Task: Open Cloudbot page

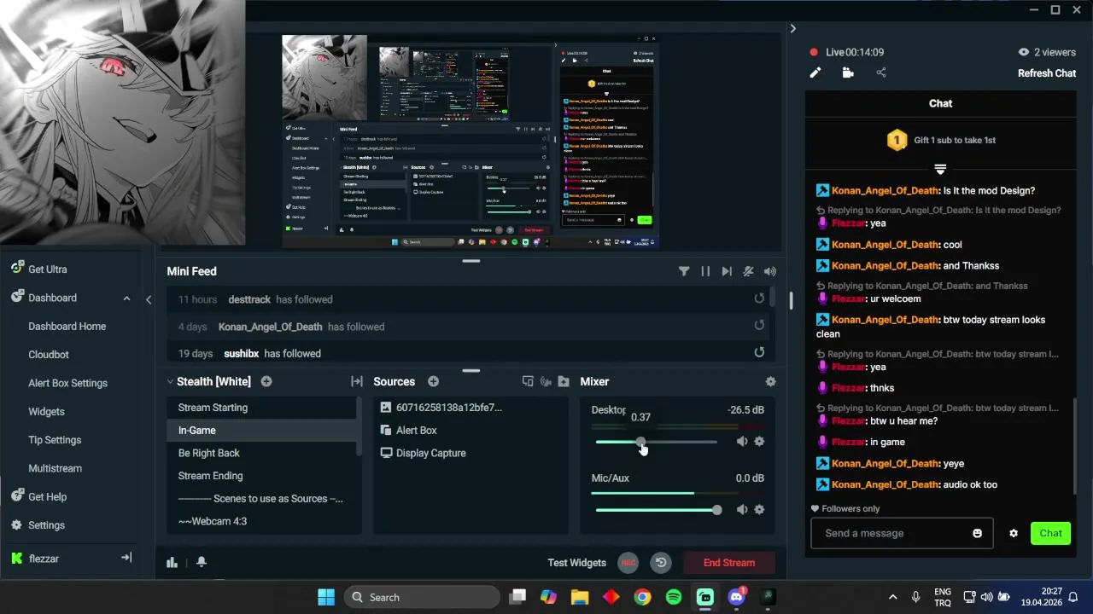Action: 49,355
